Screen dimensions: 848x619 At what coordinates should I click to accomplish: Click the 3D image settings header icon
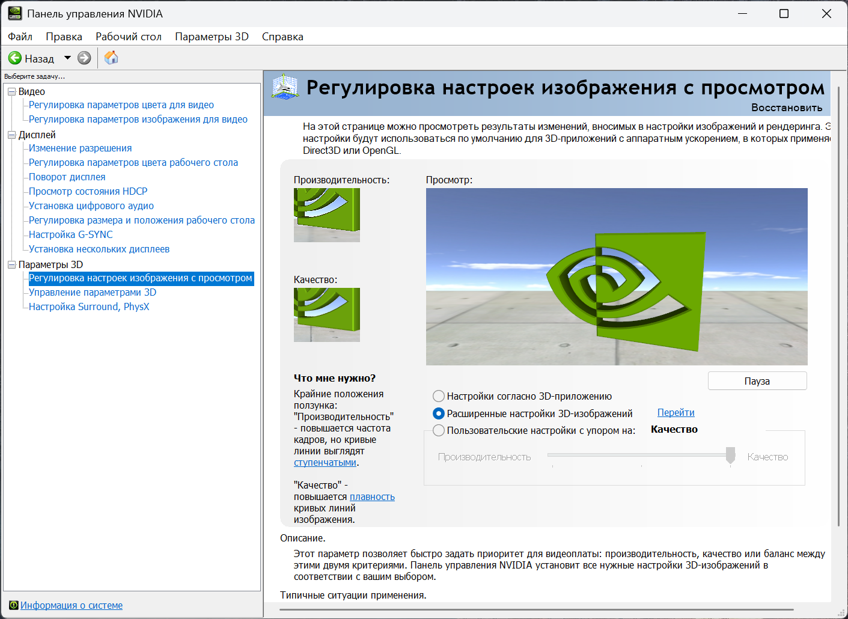pyautogui.click(x=284, y=88)
